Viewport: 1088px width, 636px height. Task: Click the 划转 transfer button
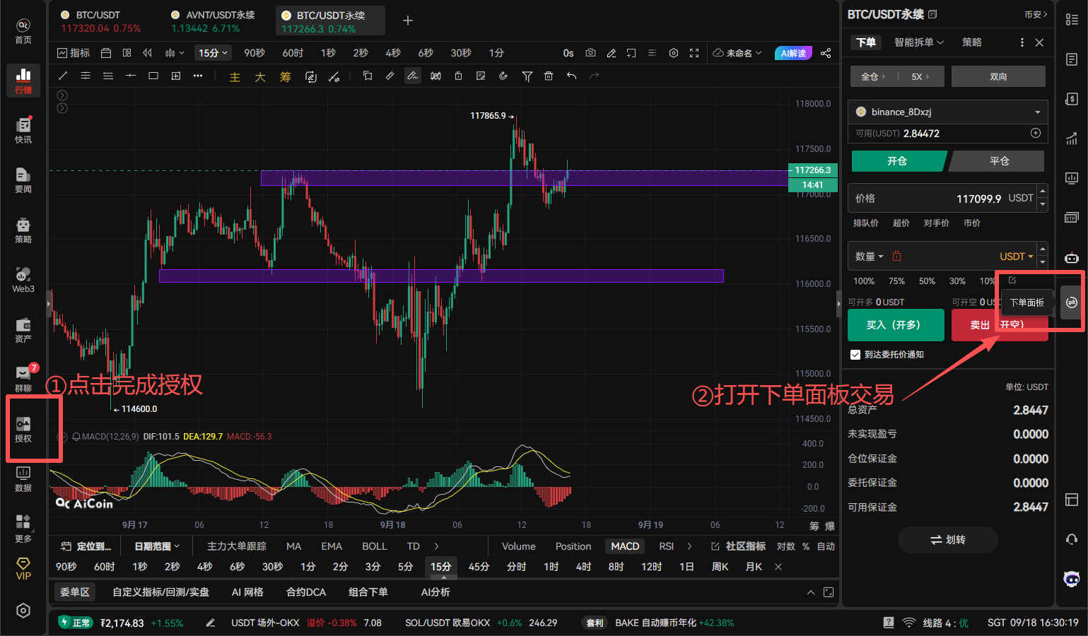point(947,540)
